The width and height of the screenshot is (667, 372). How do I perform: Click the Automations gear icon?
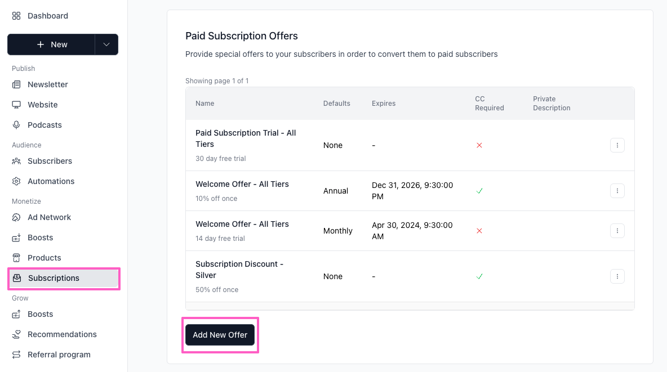(16, 181)
